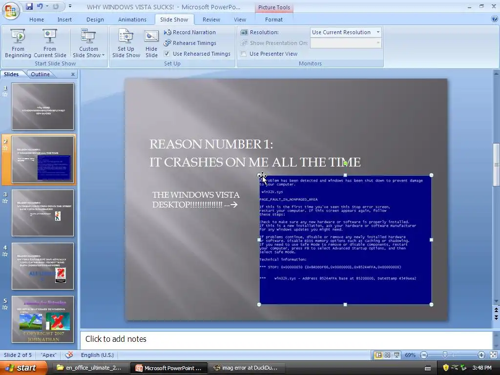
Task: Switch to the Home ribbon tab
Action: [x=37, y=20]
